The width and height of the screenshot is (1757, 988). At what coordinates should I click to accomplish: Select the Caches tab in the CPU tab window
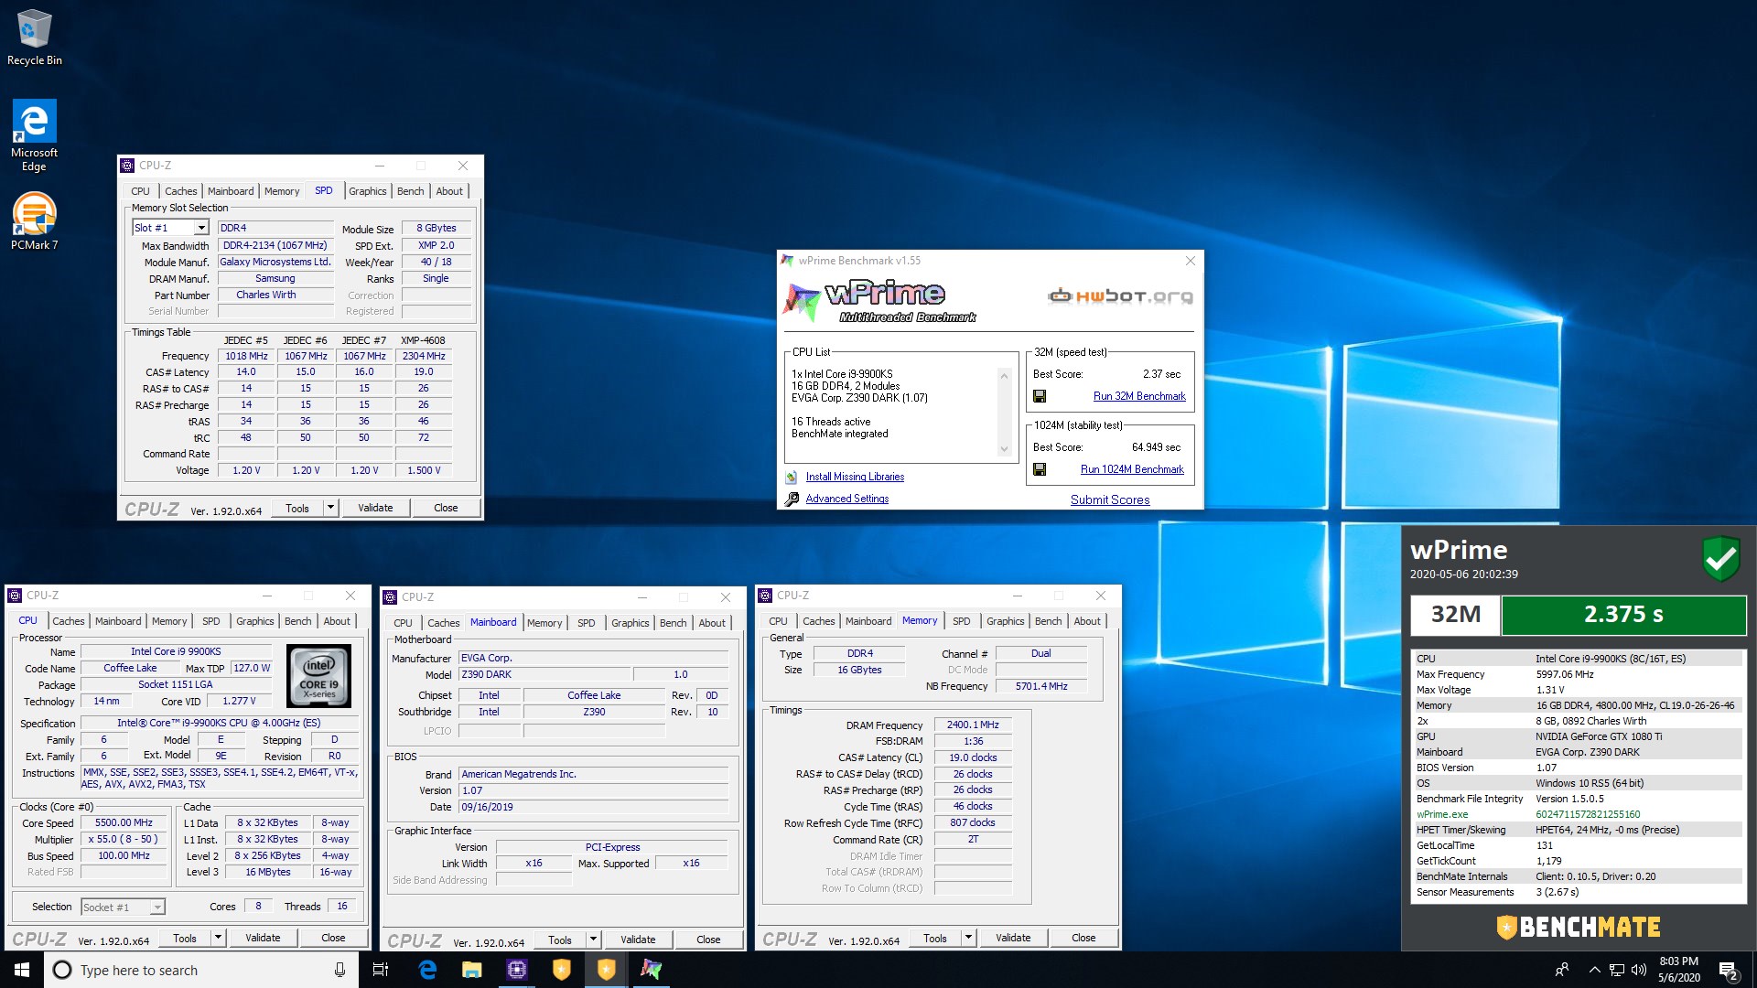68,621
